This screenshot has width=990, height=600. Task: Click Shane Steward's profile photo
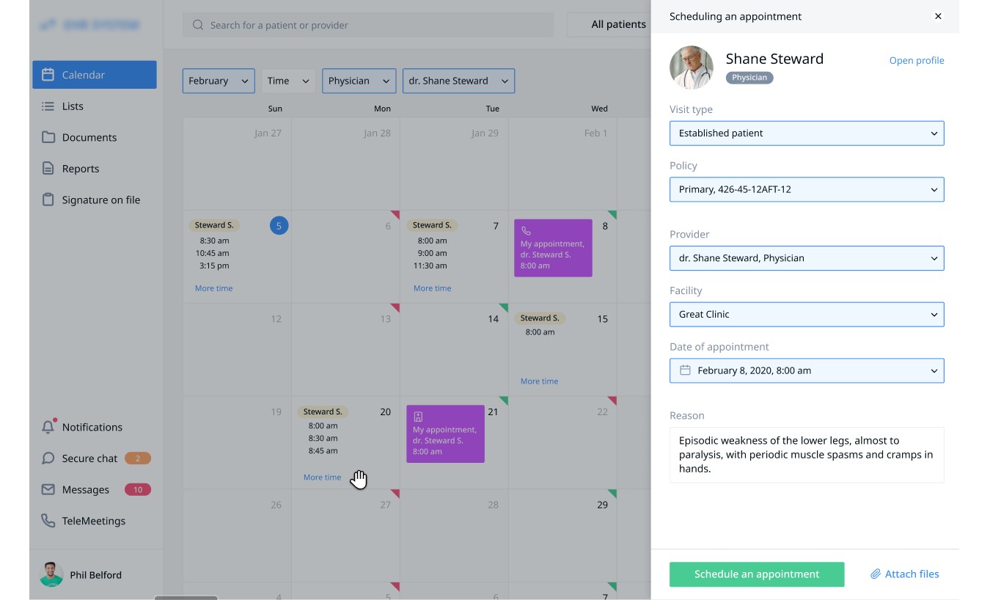click(x=692, y=67)
